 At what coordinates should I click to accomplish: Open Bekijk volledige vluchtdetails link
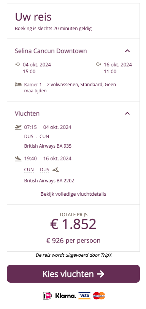73,194
